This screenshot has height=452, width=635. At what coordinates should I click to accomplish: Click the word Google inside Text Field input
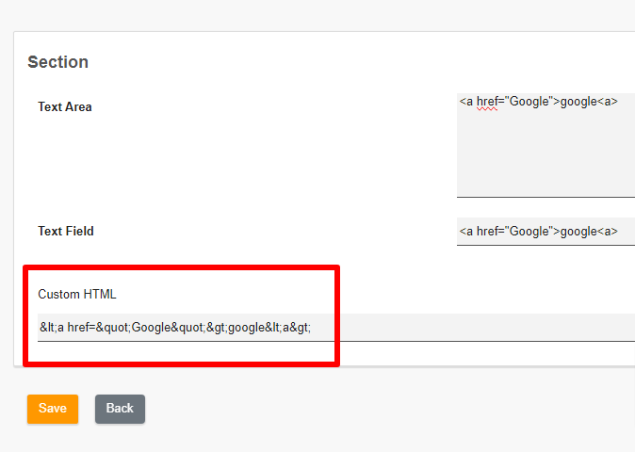(x=529, y=232)
